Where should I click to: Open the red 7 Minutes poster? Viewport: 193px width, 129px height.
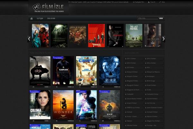96,35
